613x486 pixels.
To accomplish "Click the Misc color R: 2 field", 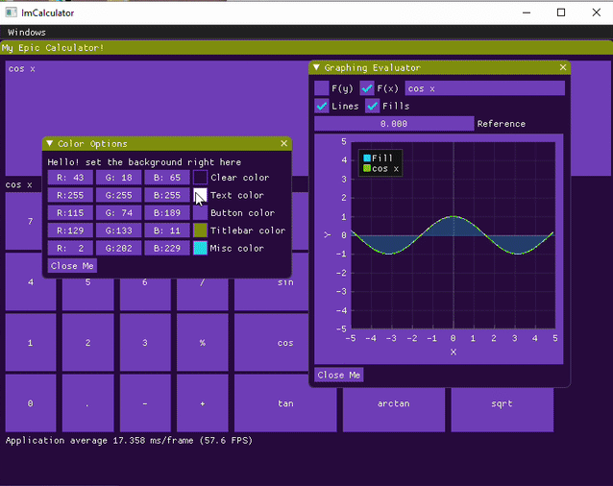I will (70, 248).
